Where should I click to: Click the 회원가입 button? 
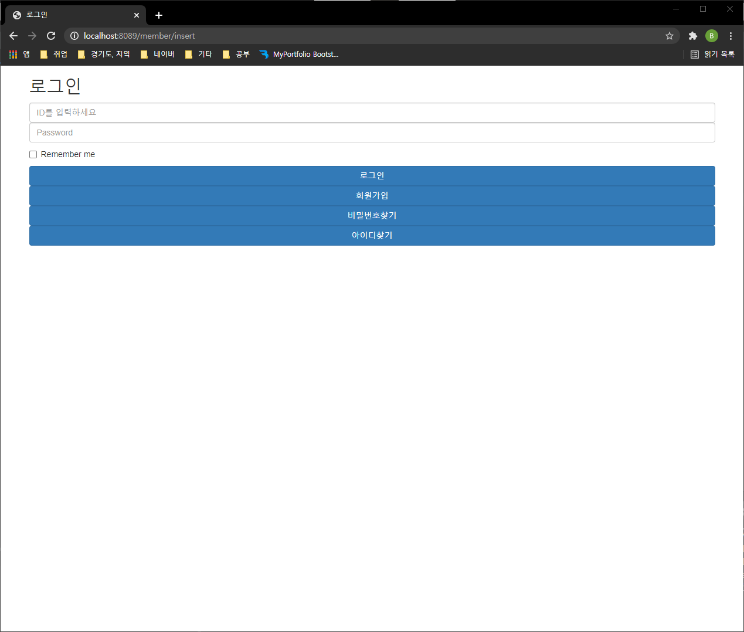pyautogui.click(x=372, y=195)
